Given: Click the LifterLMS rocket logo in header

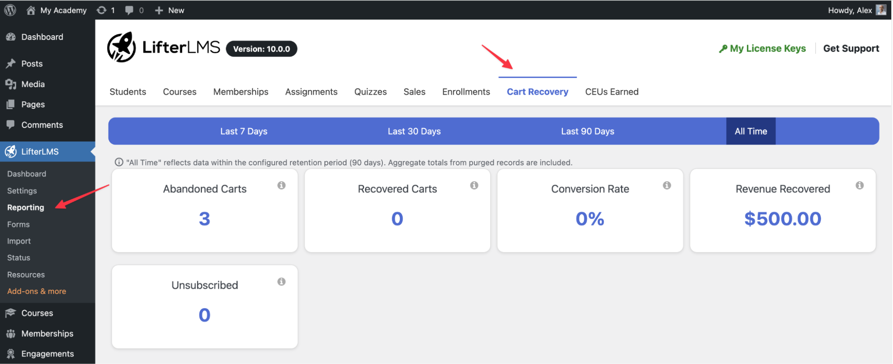Looking at the screenshot, I should [122, 47].
